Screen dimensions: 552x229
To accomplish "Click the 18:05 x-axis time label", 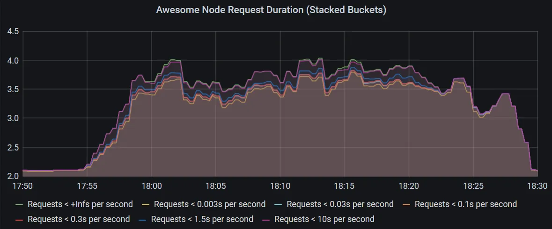I will click(215, 186).
